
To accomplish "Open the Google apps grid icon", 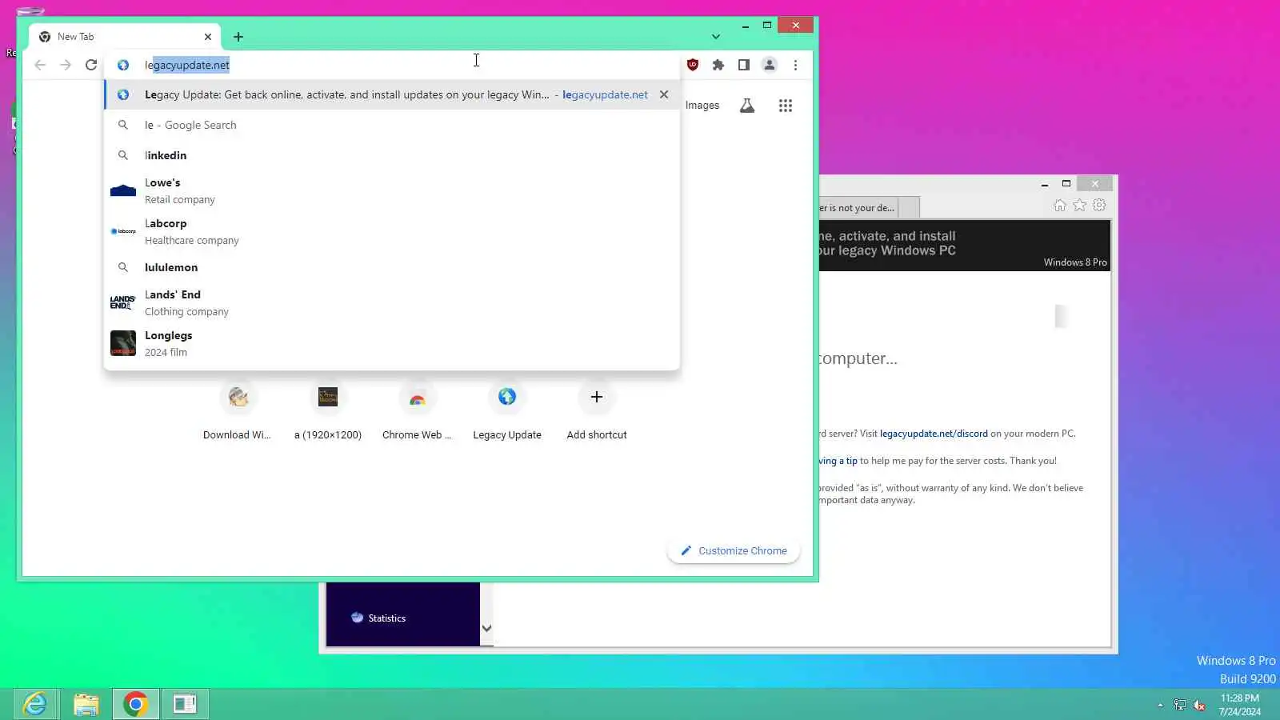I will coord(786,106).
